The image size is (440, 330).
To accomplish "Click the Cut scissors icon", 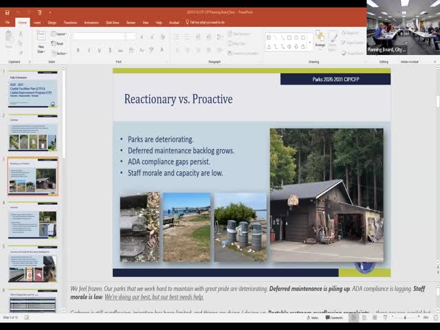I will point(20,34).
